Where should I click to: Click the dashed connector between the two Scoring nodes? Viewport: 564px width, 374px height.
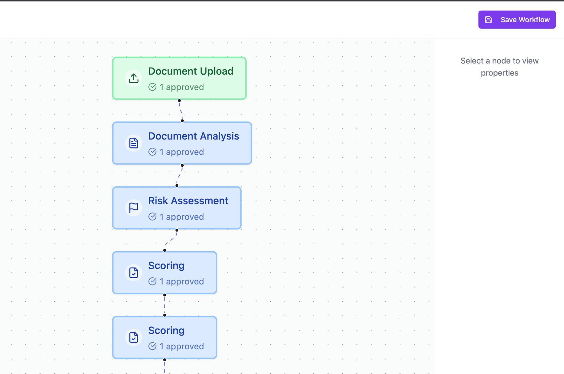click(165, 305)
